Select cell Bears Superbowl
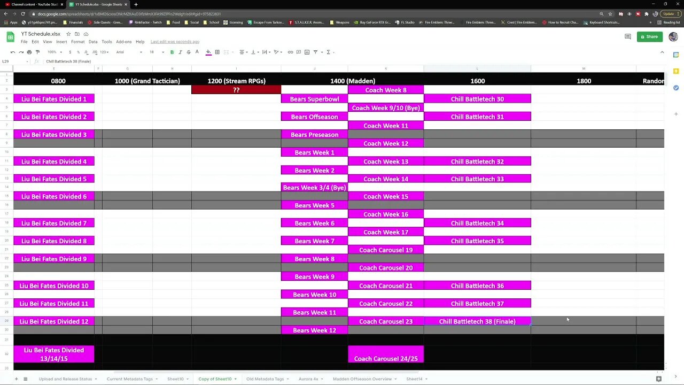Viewport: 684px width, 385px height. tap(314, 99)
